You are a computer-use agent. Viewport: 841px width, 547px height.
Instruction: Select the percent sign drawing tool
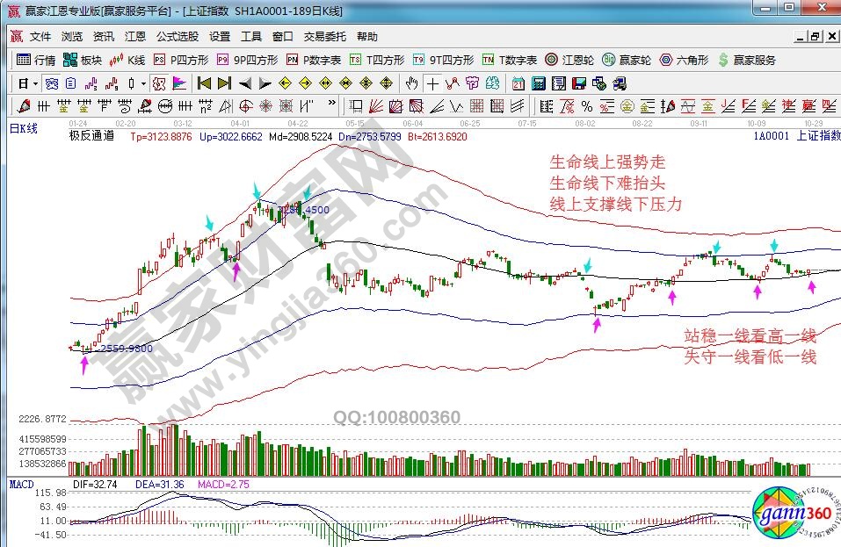[586, 106]
